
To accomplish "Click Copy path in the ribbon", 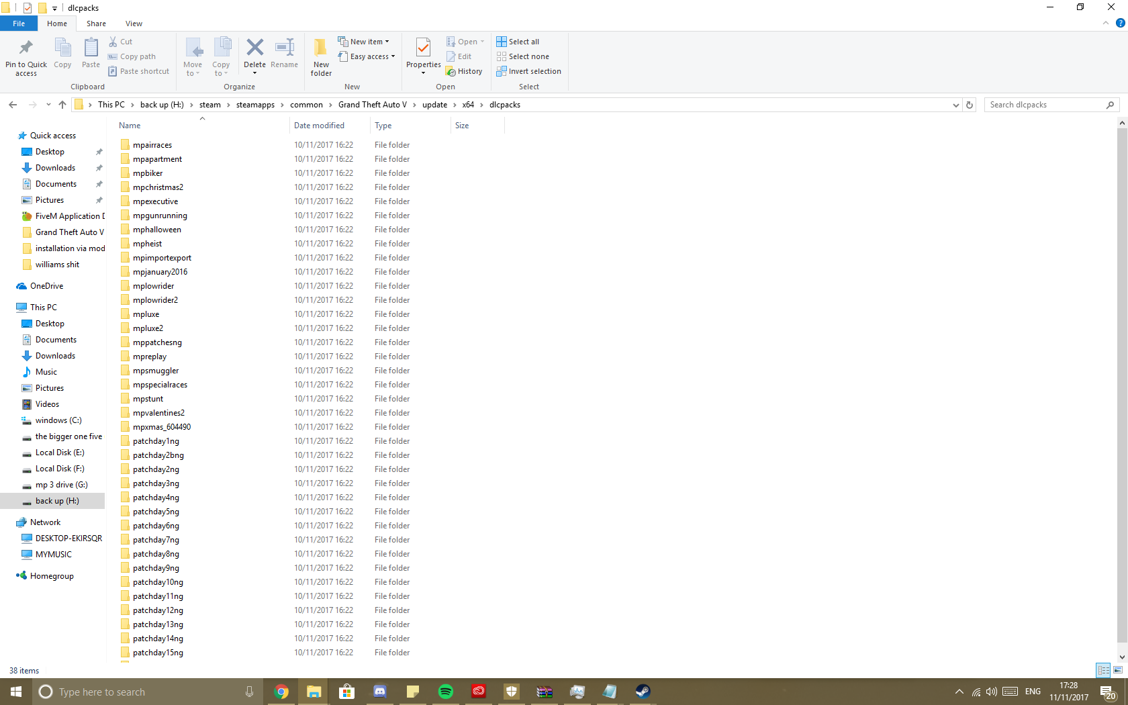I will pyautogui.click(x=132, y=56).
